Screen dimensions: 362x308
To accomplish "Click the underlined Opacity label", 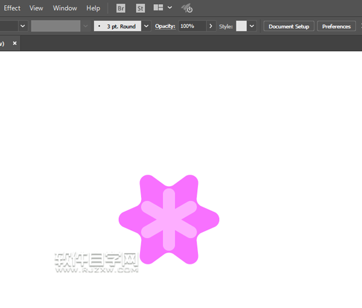I will point(165,27).
